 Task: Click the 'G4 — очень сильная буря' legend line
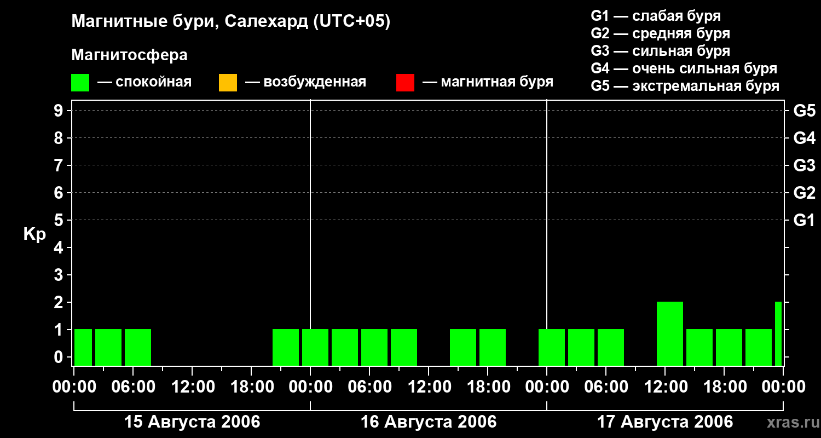(x=684, y=68)
